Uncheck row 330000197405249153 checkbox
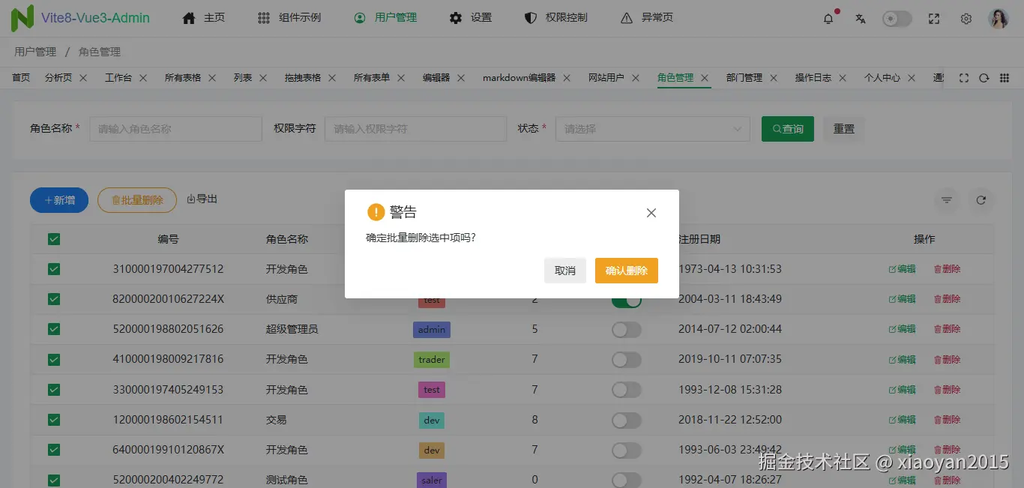This screenshot has width=1024, height=488. click(x=54, y=390)
